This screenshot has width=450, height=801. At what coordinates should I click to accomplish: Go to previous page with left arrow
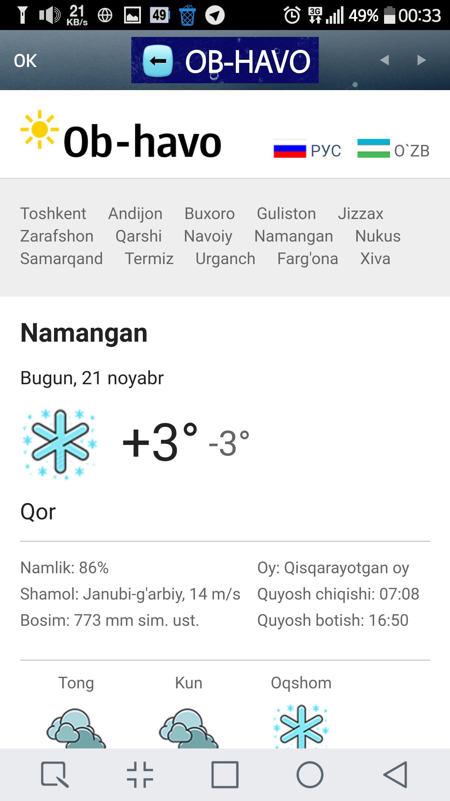tap(384, 60)
